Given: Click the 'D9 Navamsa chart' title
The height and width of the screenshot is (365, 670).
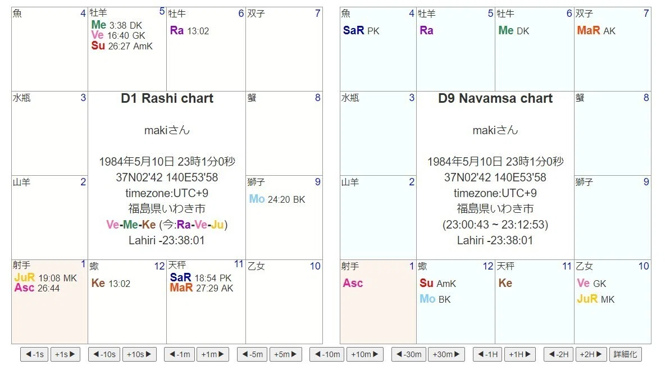Looking at the screenshot, I should [x=495, y=98].
